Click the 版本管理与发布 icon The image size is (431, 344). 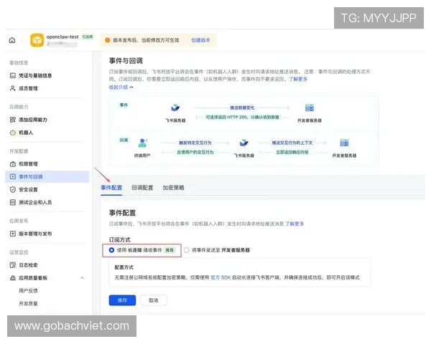pos(13,234)
